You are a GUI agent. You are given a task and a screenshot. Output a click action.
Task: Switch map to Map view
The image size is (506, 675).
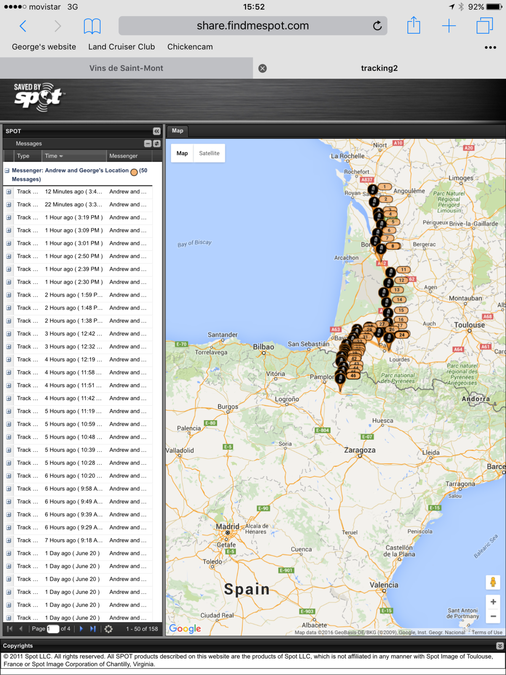tap(182, 153)
